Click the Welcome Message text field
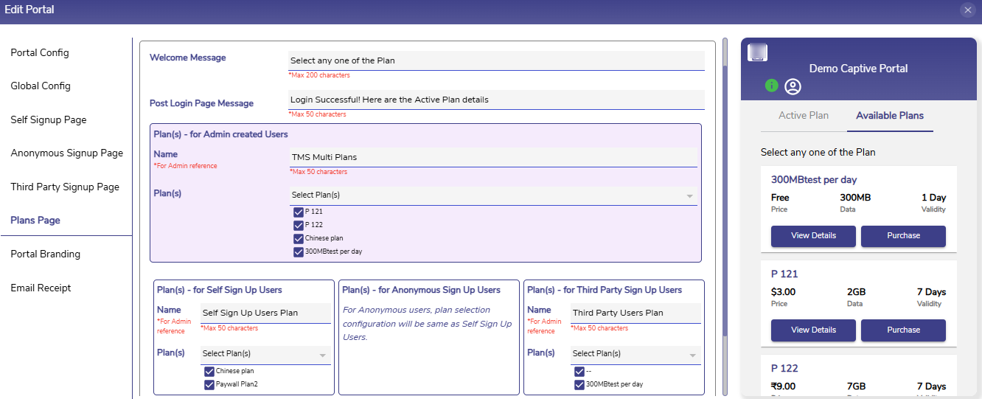 click(x=496, y=60)
